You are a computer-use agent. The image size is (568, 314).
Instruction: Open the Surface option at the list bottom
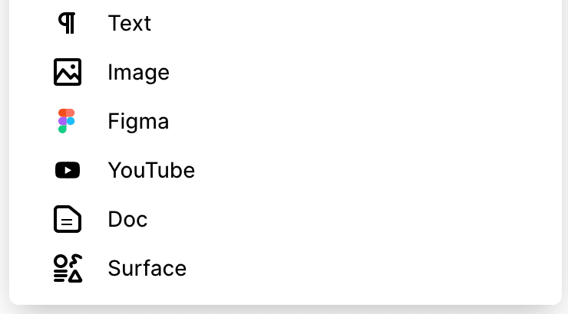pos(285,268)
